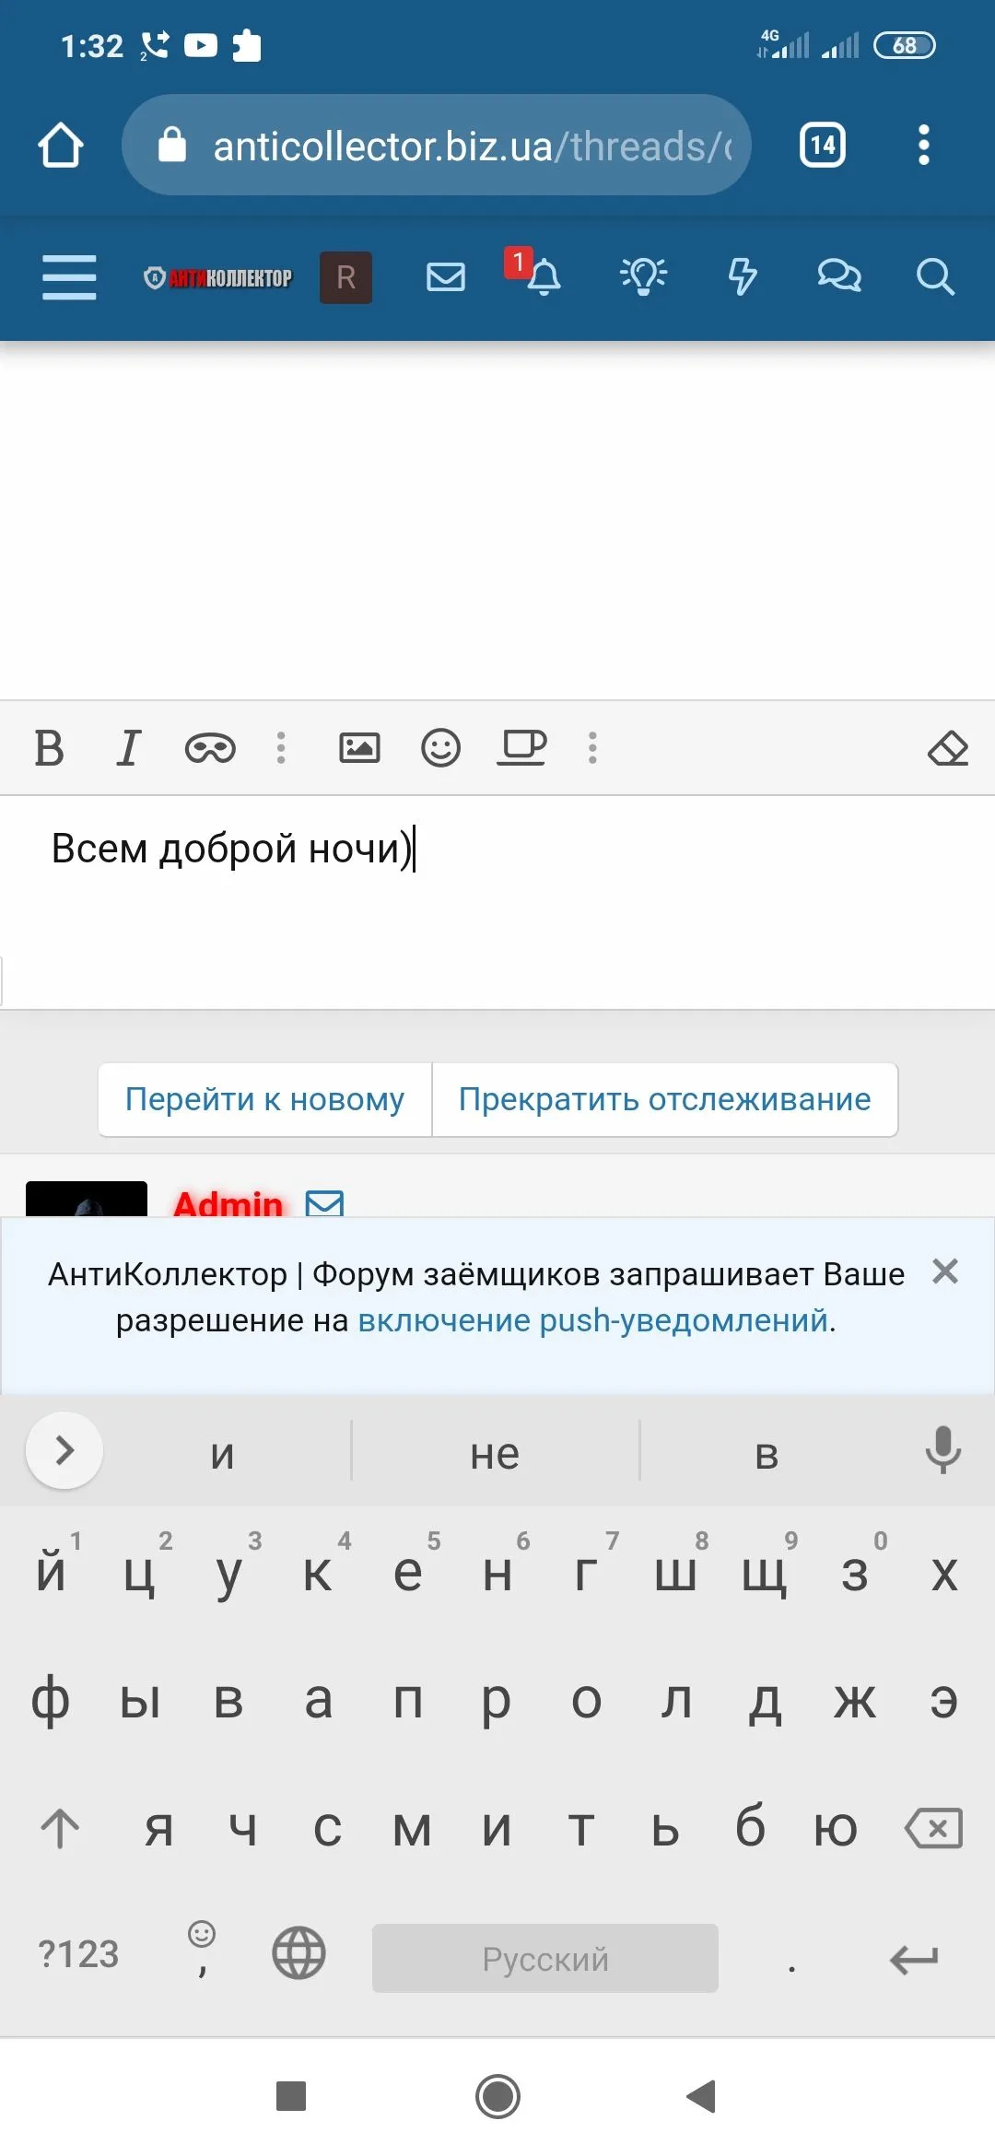Screen dimensions: 995x2156
Task: Open the forum search magnifier
Action: tap(934, 276)
